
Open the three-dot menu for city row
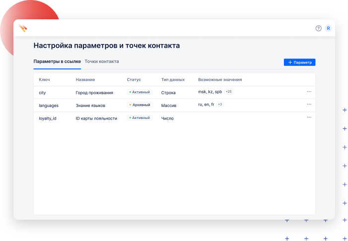(309, 92)
